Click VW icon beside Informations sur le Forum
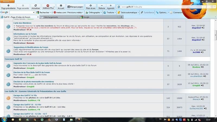 tap(8, 39)
